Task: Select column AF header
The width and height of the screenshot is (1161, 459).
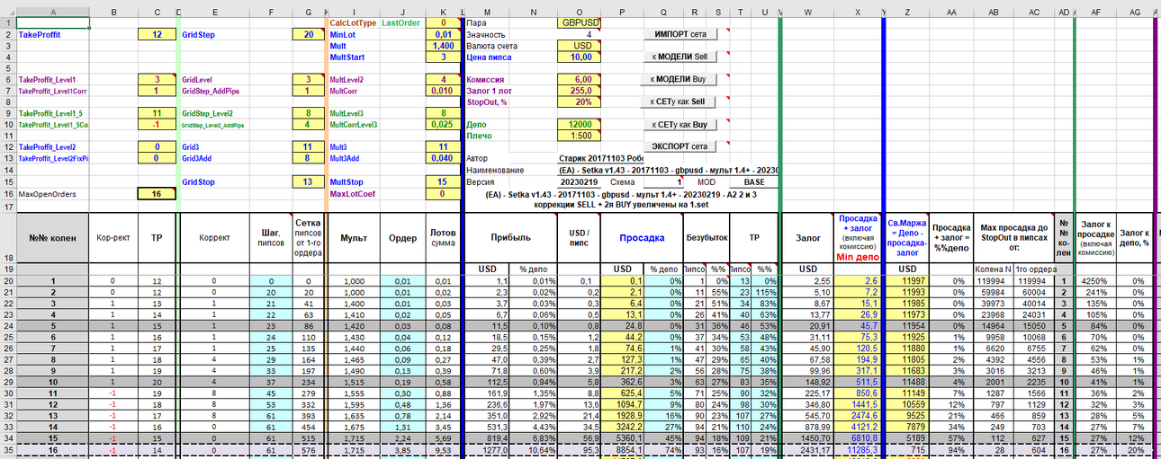Action: point(1095,11)
